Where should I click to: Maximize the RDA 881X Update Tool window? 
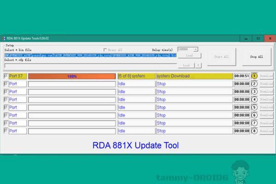pos(258,38)
